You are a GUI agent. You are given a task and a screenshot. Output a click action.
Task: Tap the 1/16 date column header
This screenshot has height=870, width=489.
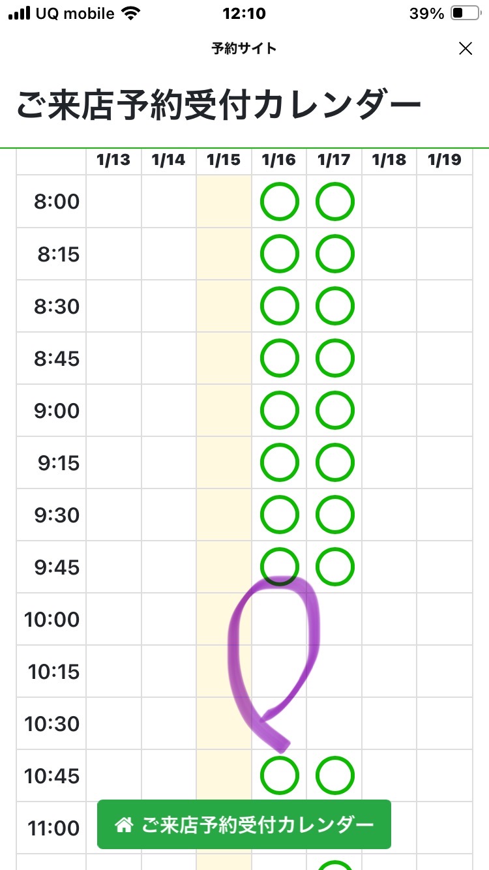click(x=279, y=160)
